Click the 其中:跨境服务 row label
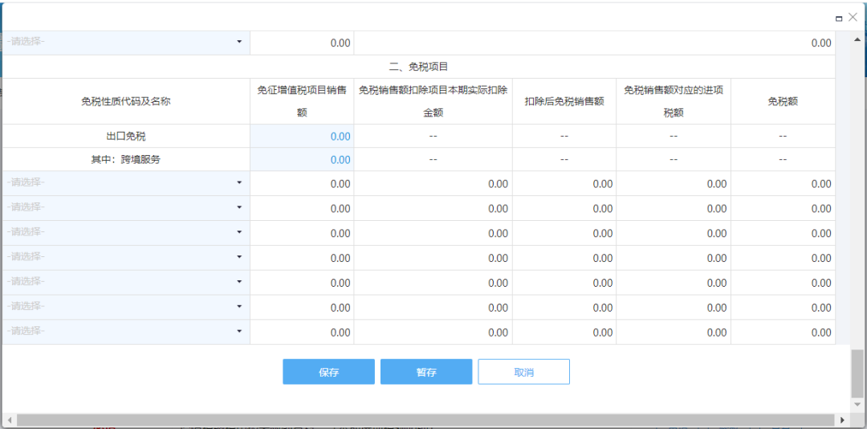This screenshot has width=867, height=429. click(x=126, y=159)
